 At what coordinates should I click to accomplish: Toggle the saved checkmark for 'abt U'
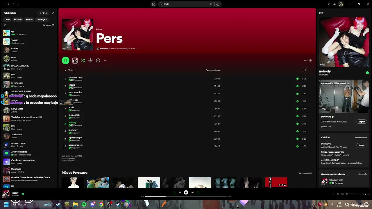[x=297, y=109]
